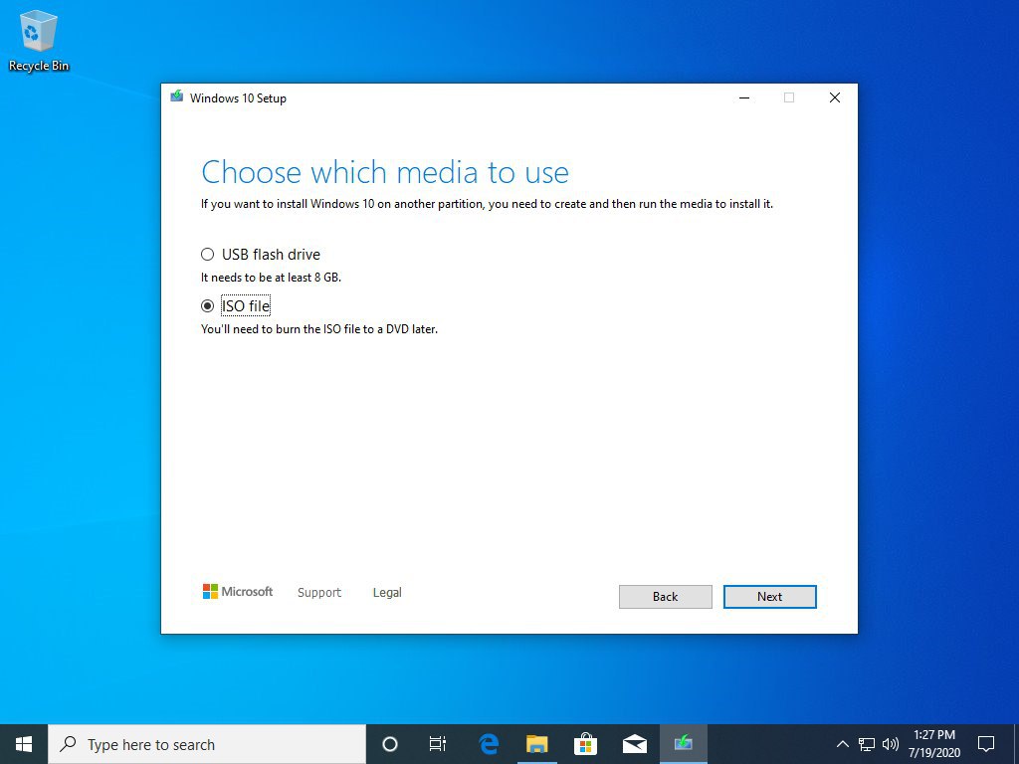Open File Explorer from taskbar
Screen dimensions: 1019x764
point(536,744)
